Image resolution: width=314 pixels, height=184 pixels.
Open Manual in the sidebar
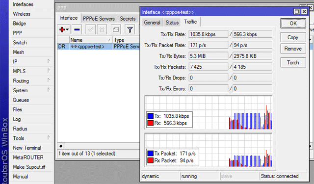pyautogui.click(x=21, y=177)
